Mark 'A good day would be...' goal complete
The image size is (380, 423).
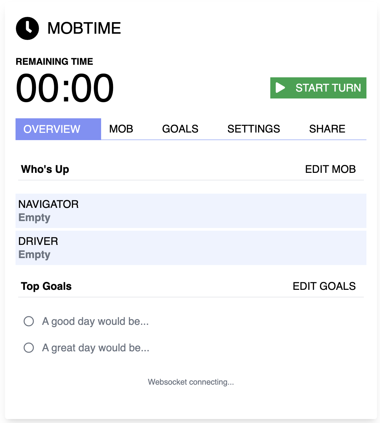(29, 321)
